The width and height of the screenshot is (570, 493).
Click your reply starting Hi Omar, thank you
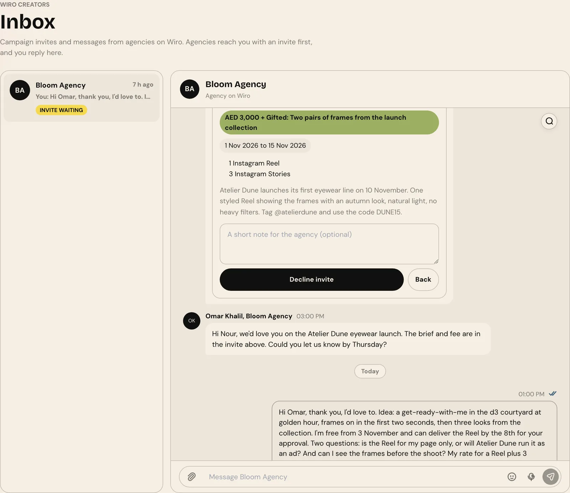pyautogui.click(x=414, y=431)
